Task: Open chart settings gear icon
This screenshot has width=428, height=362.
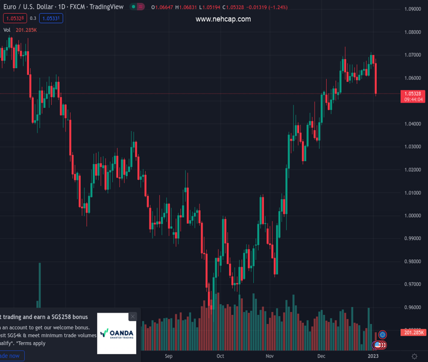Action: pos(414,357)
